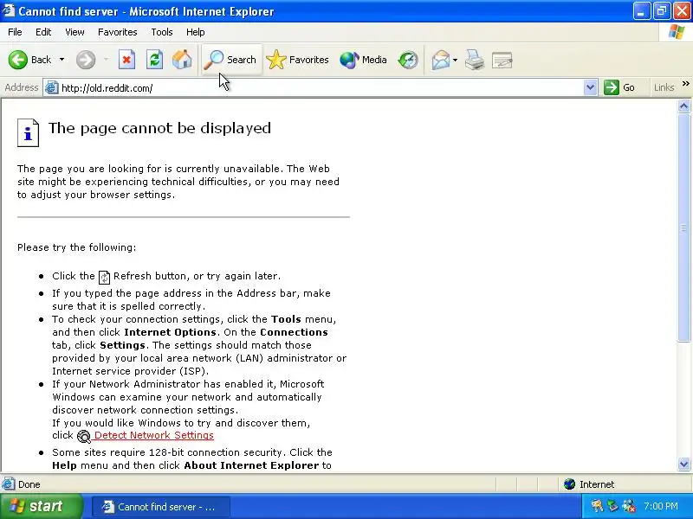Open the Back history dropdown arrow
The image size is (693, 519).
[62, 60]
